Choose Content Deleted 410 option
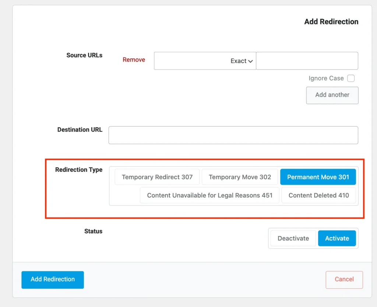The image size is (377, 307). (318, 195)
